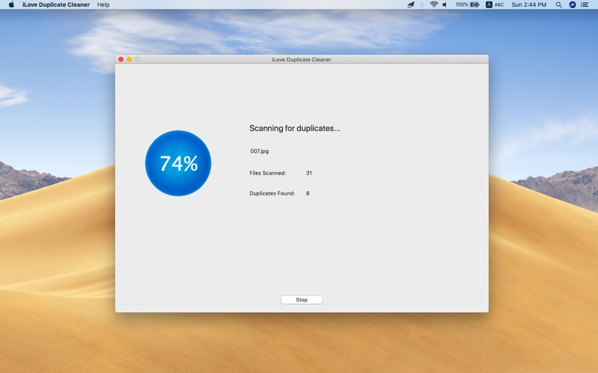Open the Help menu

(103, 4)
